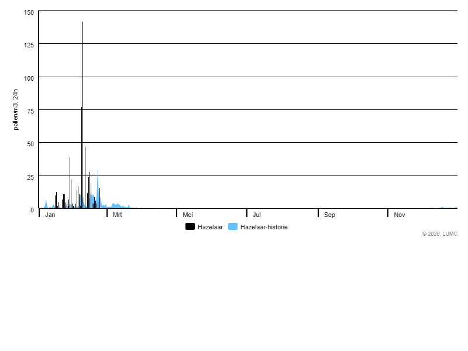Click the 150 value on the y-axis
This screenshot has height=351, width=468.
(x=29, y=12)
